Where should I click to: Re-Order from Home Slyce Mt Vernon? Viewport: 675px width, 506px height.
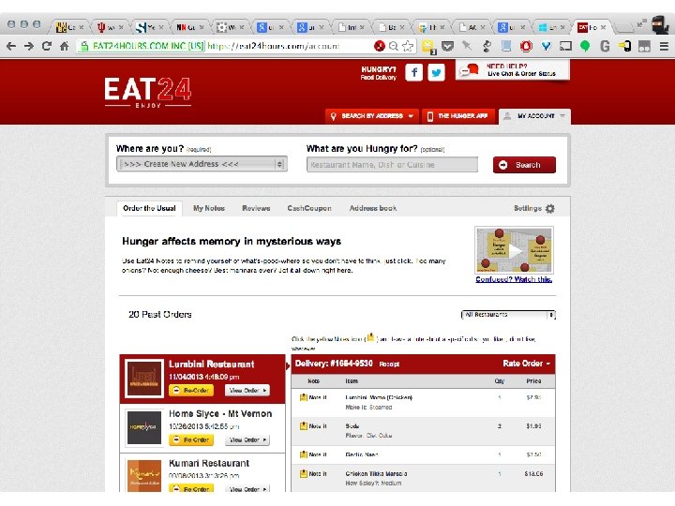(191, 439)
